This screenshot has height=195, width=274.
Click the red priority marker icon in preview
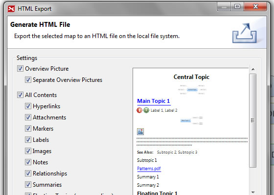(139, 110)
